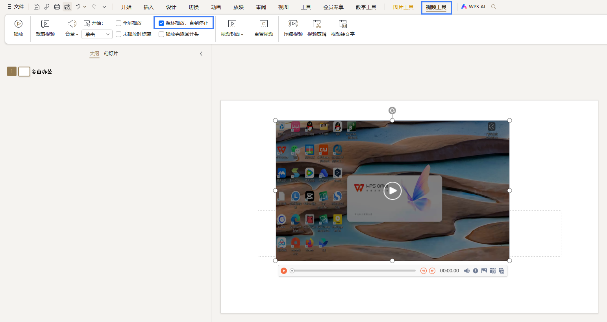Click Video to Text (视频转文字) icon
This screenshot has height=322, width=607.
[x=343, y=24]
